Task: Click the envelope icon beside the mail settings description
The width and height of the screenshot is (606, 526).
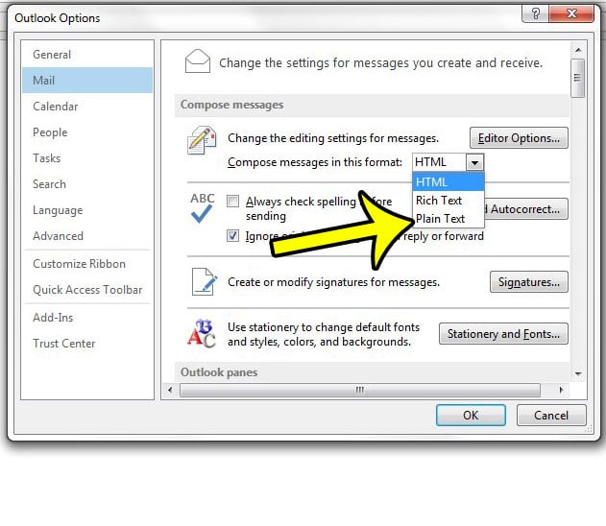Action: pyautogui.click(x=198, y=61)
